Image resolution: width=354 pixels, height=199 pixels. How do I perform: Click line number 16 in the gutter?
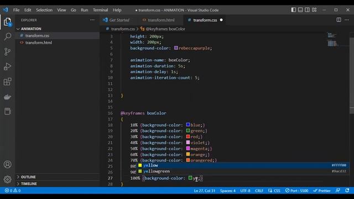point(110,113)
